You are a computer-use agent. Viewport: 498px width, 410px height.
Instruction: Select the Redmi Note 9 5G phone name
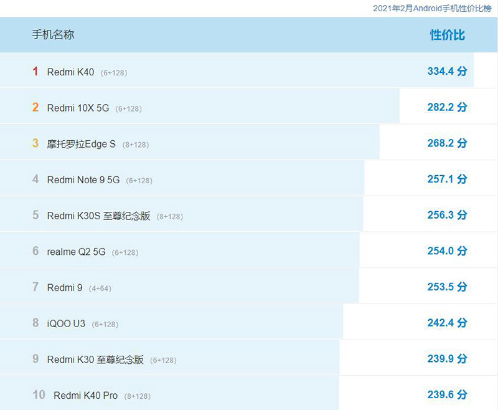coord(83,180)
